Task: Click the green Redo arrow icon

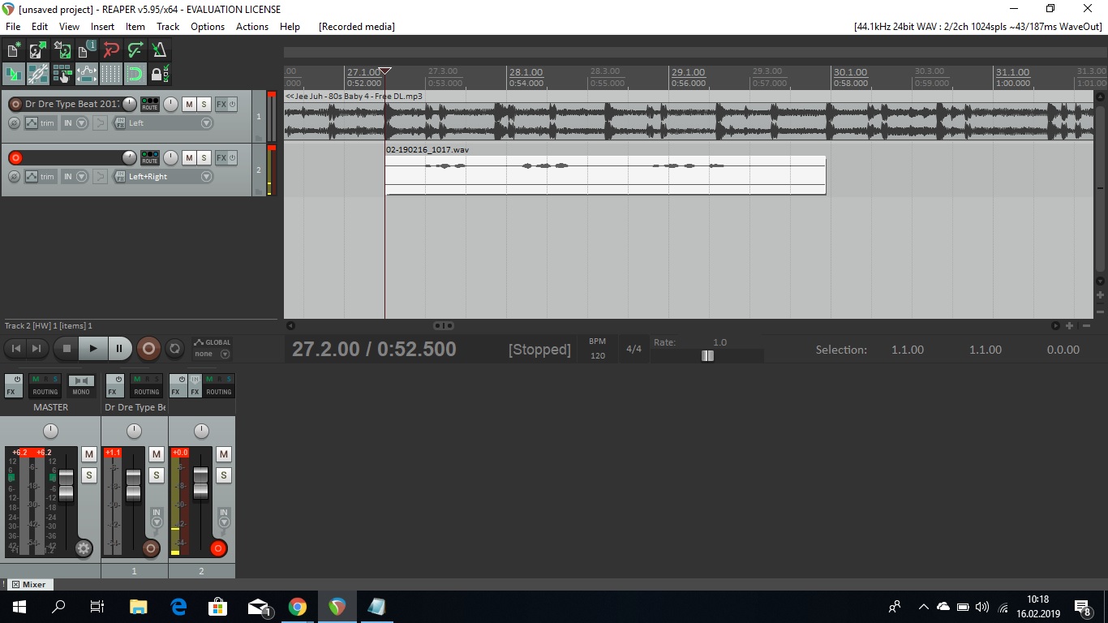Action: pyautogui.click(x=135, y=50)
